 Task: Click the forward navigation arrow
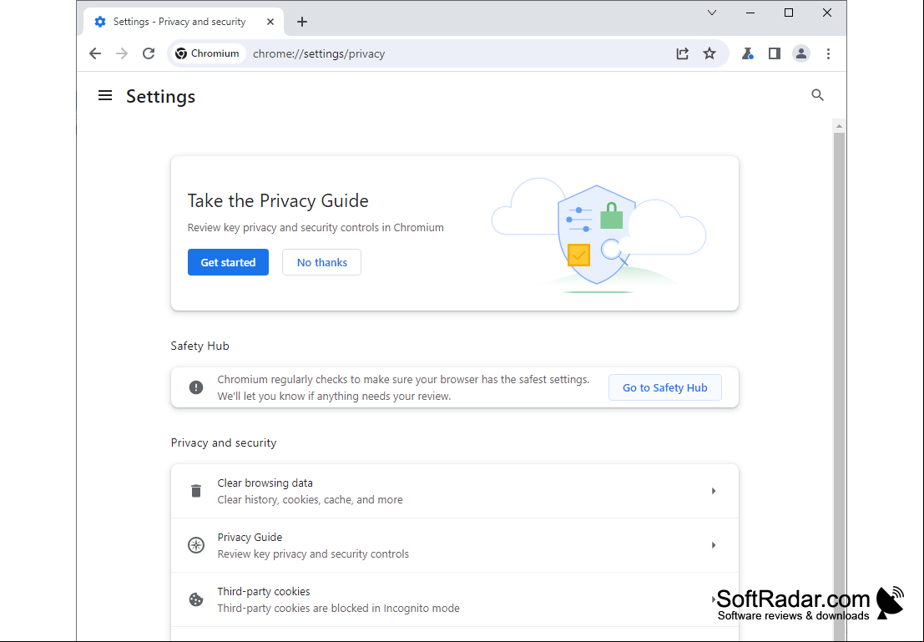122,53
